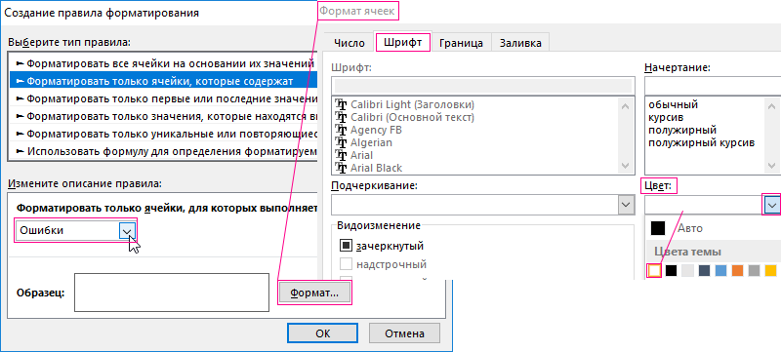Select курсив font style
The height and width of the screenshot is (352, 781).
point(666,118)
